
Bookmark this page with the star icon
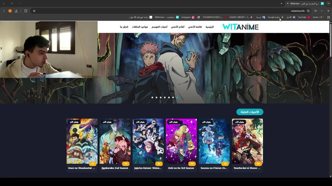(34, 11)
